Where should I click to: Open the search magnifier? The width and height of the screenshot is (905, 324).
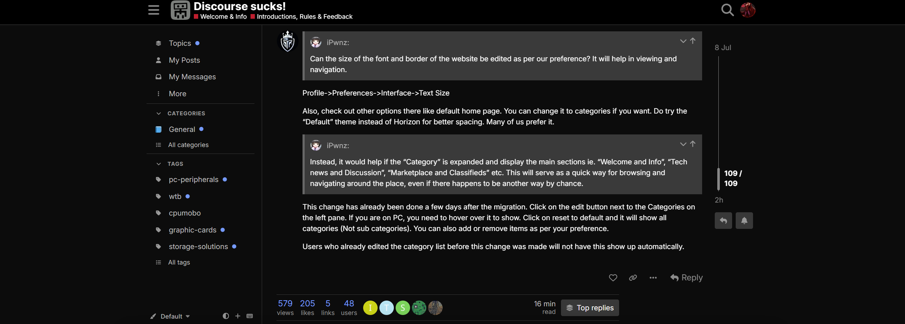(727, 10)
